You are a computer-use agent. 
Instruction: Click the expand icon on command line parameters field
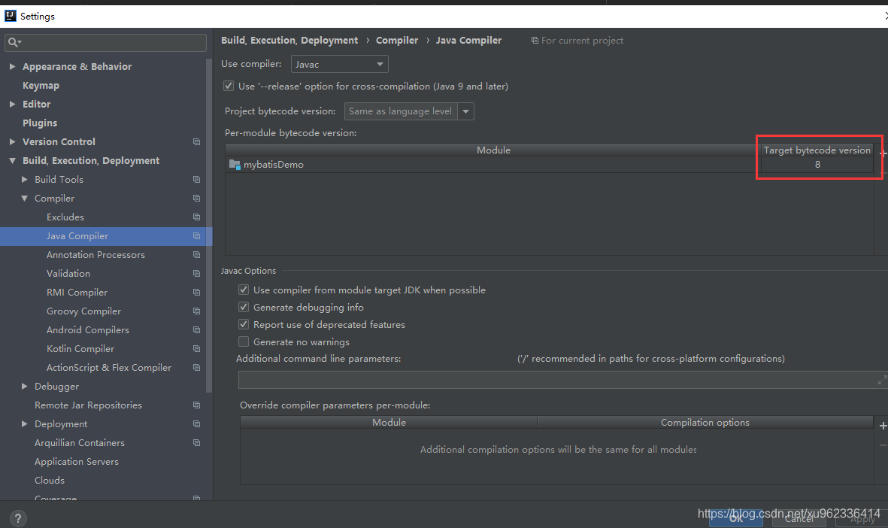[882, 380]
